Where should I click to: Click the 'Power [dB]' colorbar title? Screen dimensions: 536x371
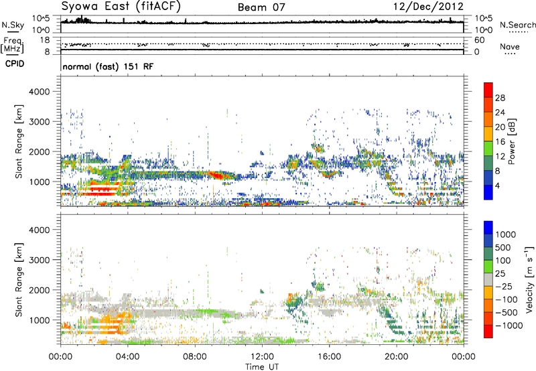tap(512, 142)
